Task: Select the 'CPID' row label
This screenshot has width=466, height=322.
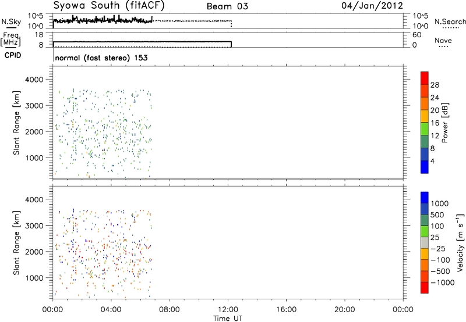Action: point(13,55)
